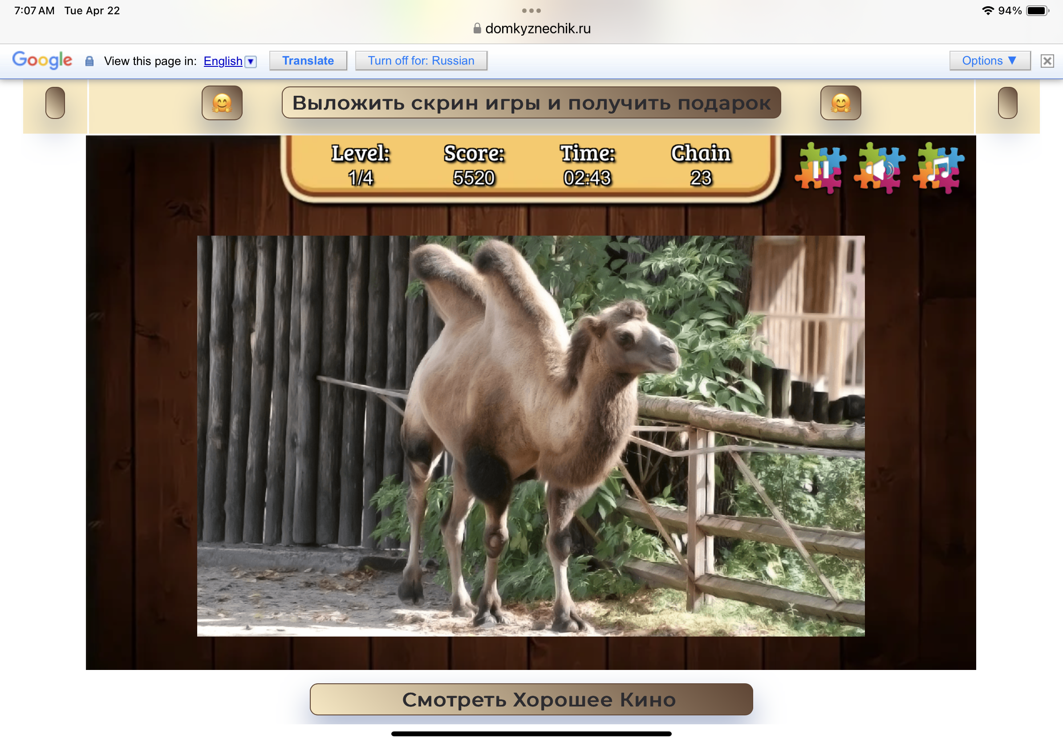
Task: Tap the three-dots multitasking menu
Action: pos(531,10)
